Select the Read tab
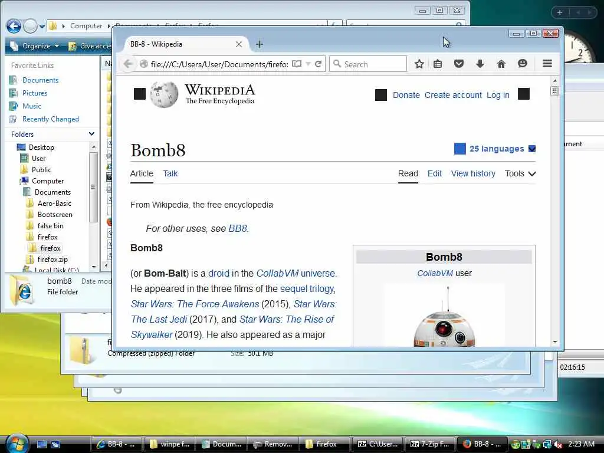This screenshot has width=604, height=453. click(408, 174)
